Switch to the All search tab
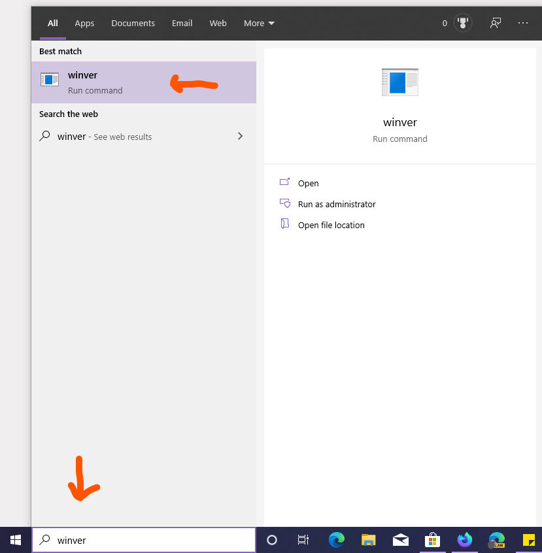 [x=52, y=24]
